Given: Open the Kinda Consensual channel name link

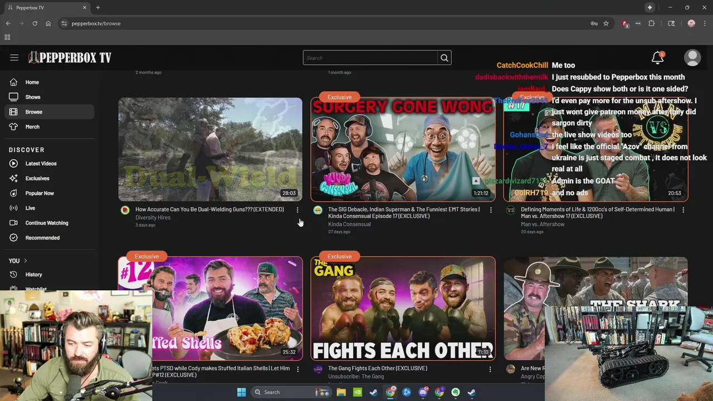Looking at the screenshot, I should (349, 224).
